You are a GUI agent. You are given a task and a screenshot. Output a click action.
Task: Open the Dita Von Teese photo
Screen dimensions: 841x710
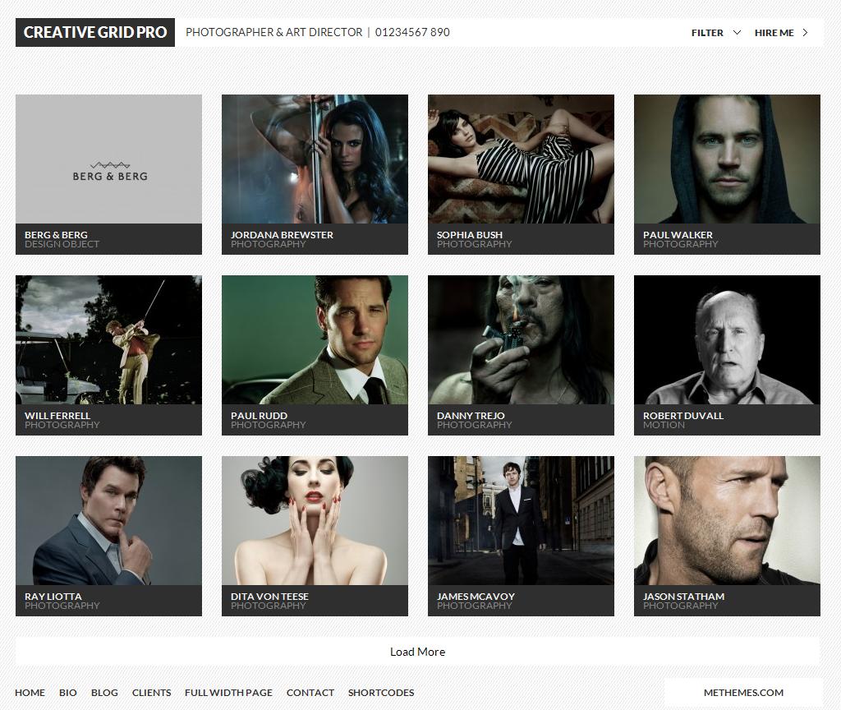[315, 520]
